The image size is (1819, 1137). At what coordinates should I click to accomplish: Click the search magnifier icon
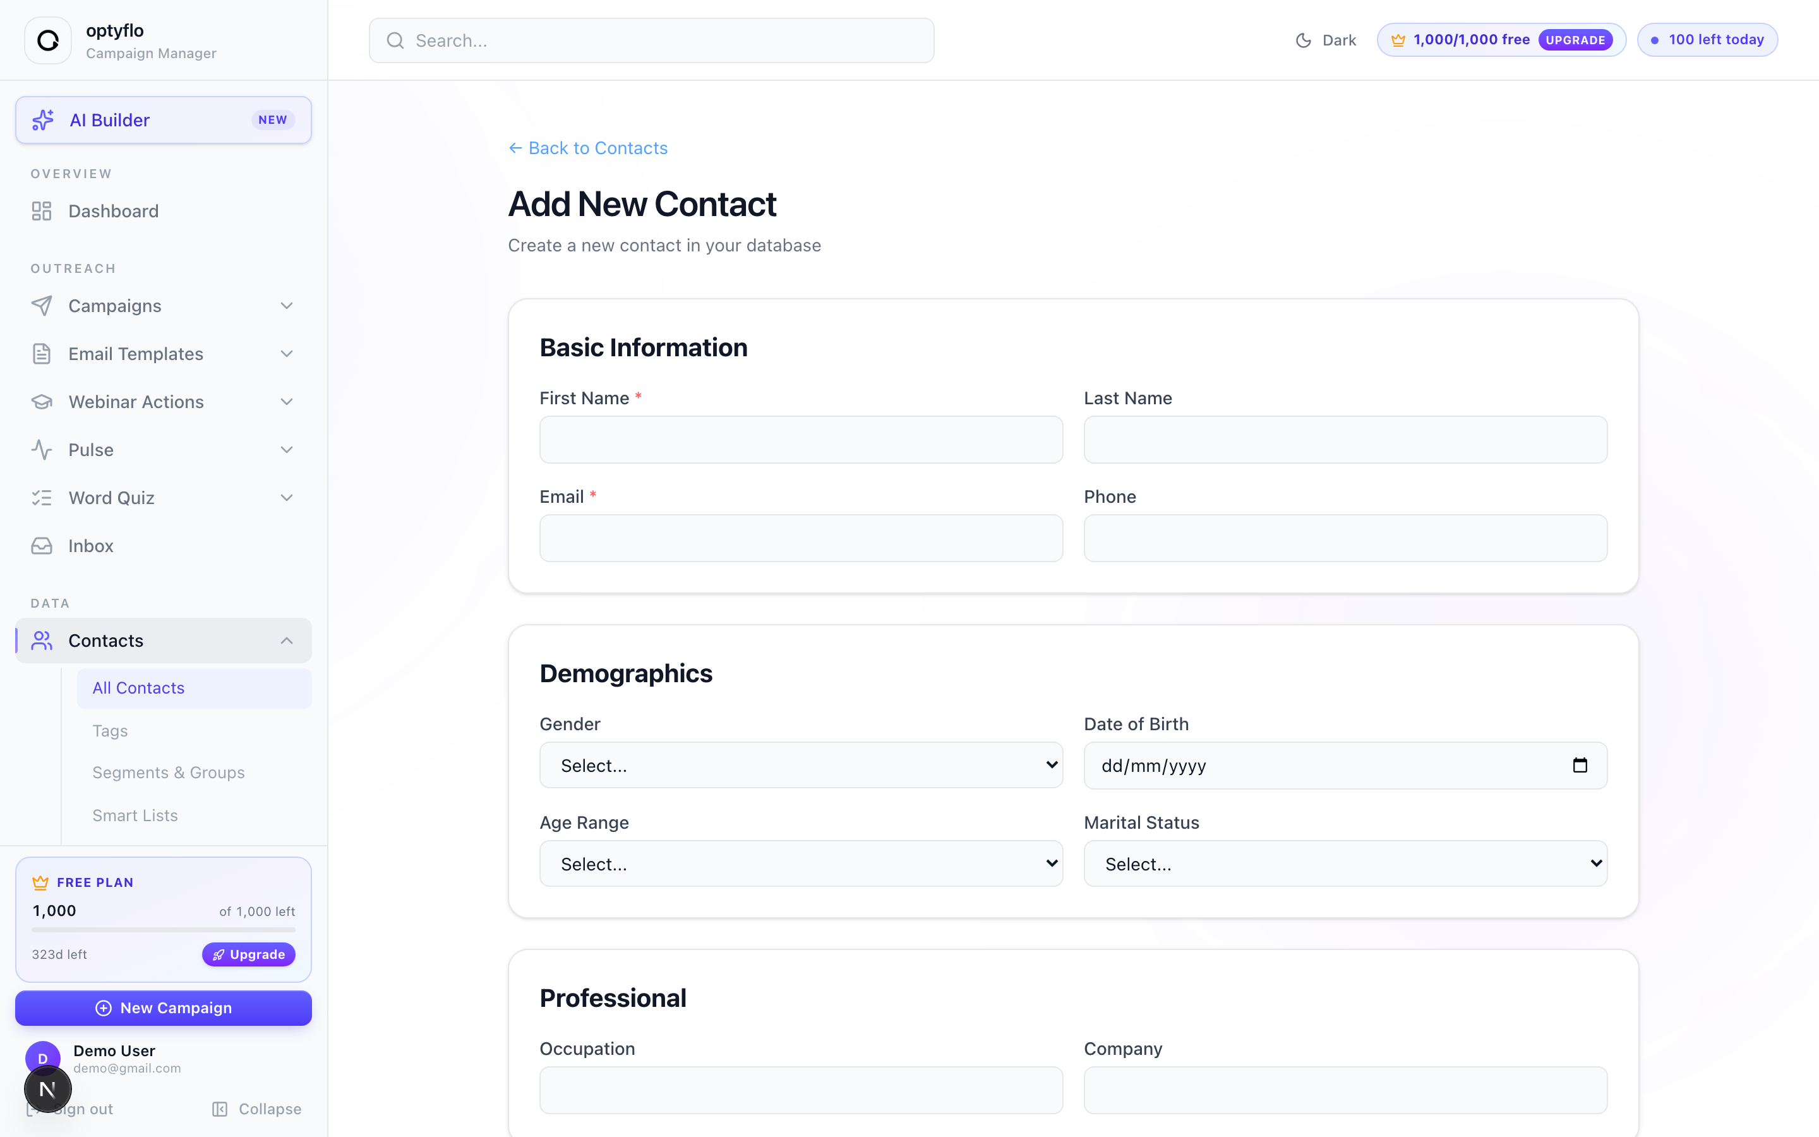point(395,40)
